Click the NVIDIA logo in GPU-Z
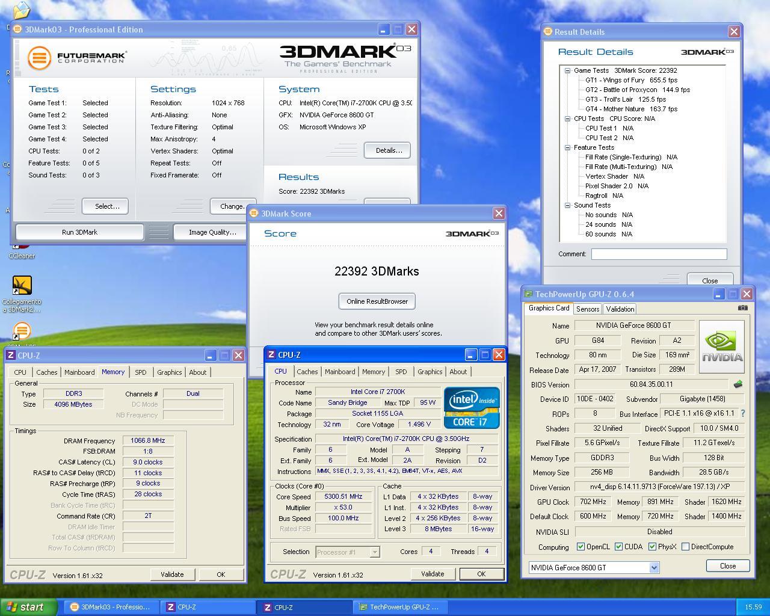 pos(722,346)
